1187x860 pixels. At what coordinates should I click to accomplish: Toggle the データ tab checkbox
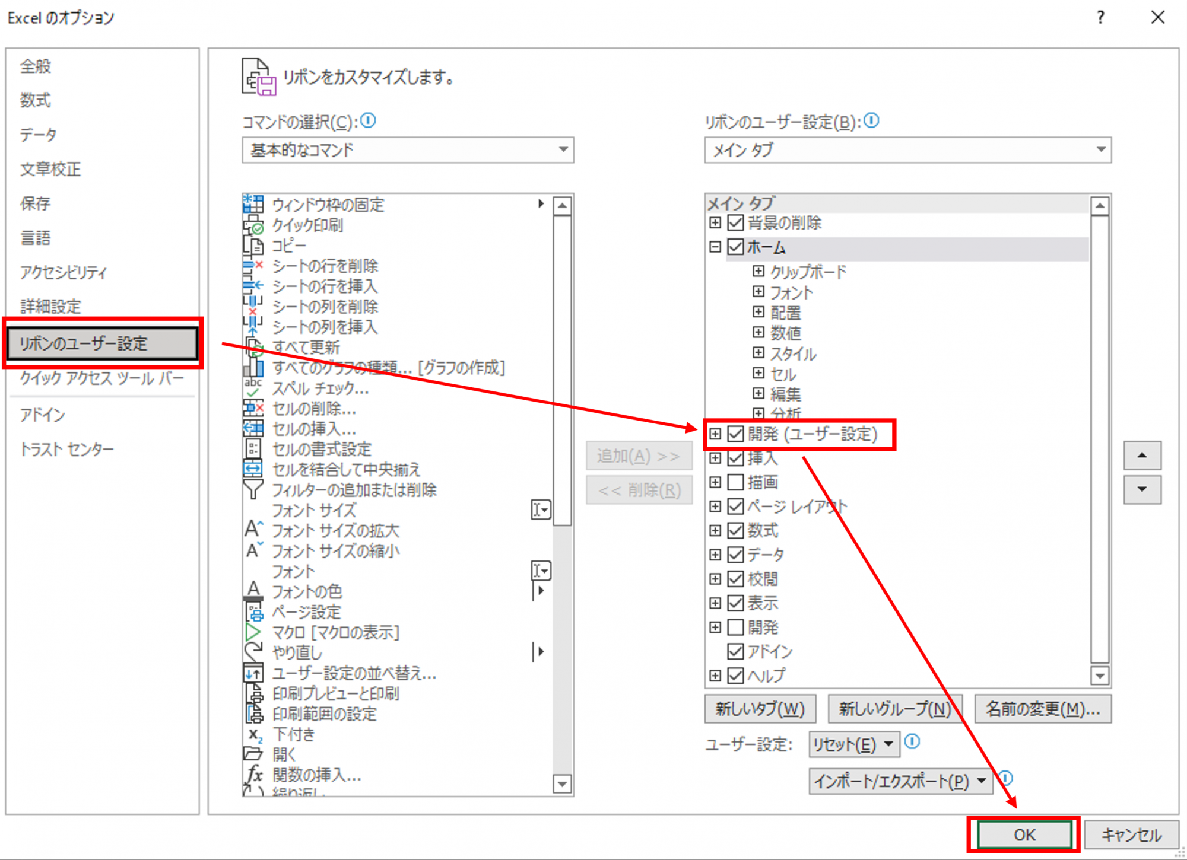click(x=735, y=555)
